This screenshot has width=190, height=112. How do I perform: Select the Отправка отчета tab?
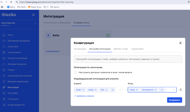81,23
